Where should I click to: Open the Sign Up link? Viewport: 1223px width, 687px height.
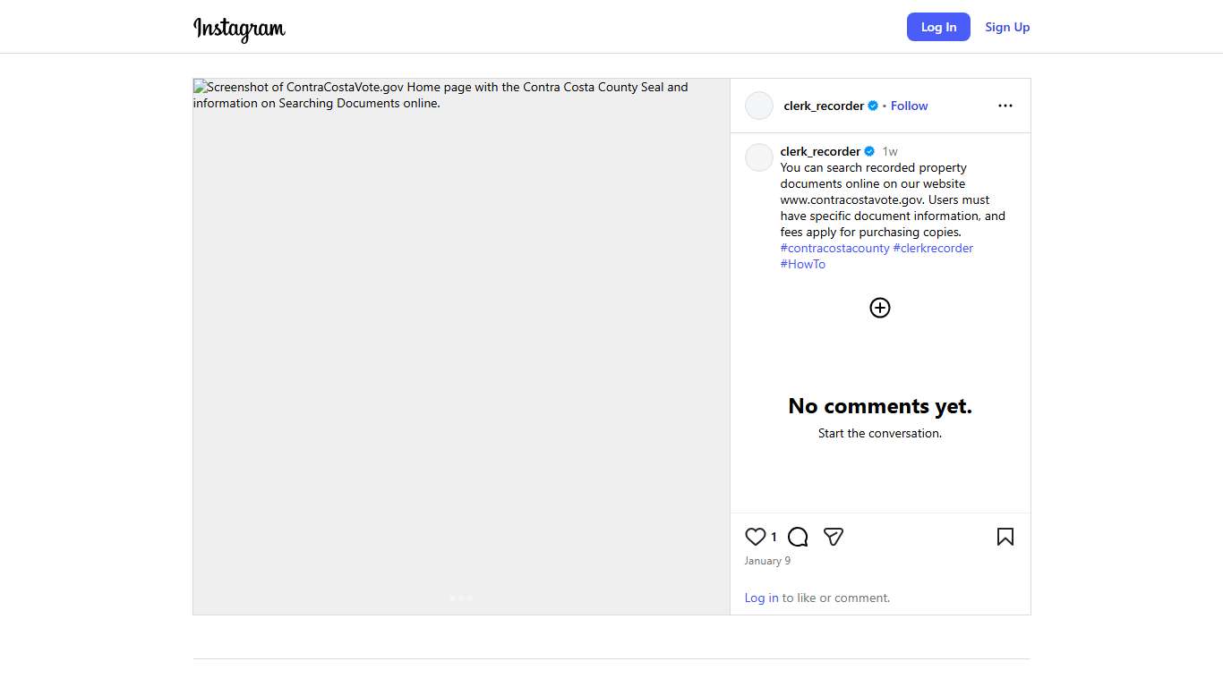[x=1007, y=27]
